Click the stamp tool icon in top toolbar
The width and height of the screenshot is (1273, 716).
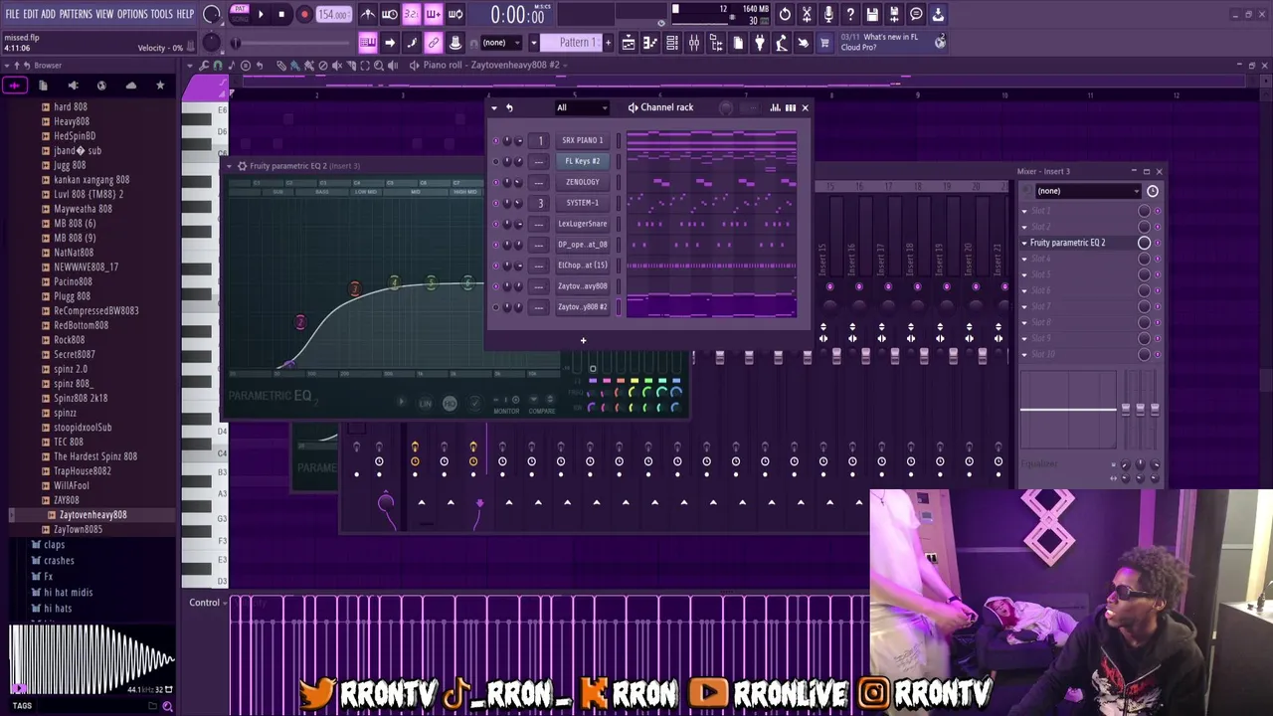coord(455,43)
